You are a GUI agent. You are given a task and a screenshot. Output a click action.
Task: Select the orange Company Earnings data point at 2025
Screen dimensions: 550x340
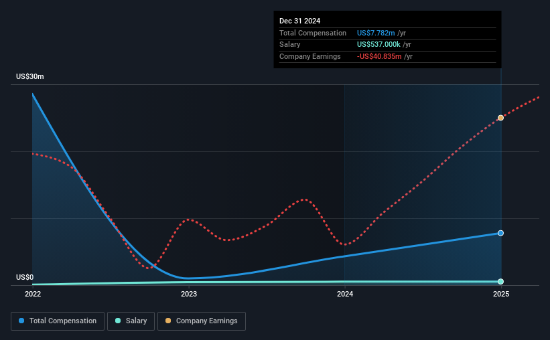pos(500,118)
